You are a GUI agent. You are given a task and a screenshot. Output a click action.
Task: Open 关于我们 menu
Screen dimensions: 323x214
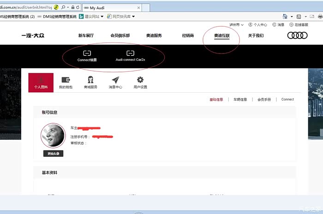(x=256, y=36)
